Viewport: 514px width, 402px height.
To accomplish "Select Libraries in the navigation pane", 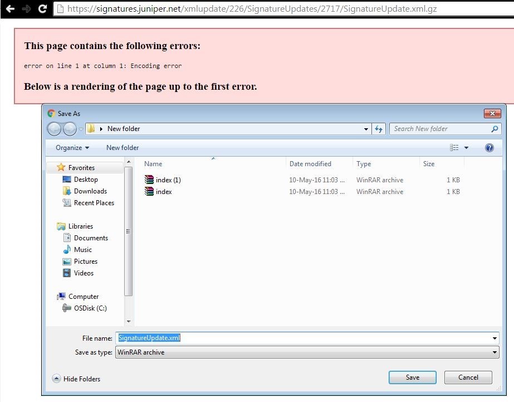I will tap(81, 226).
